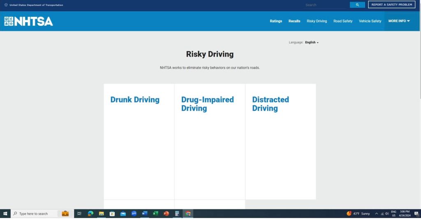
Task: Open the Distracted Driving card link
Action: [270, 104]
